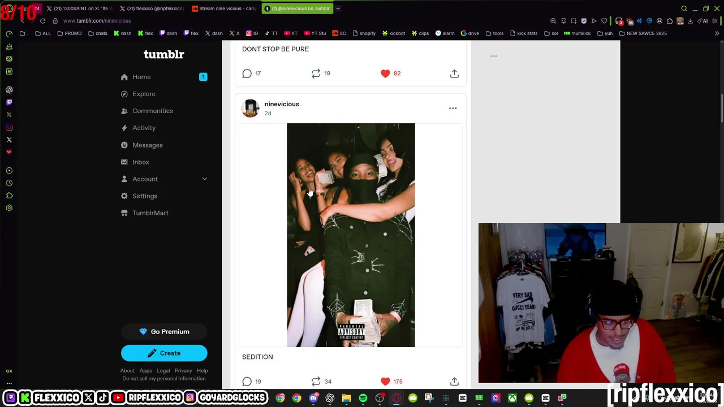724x407 pixels.
Task: Open Discord from the taskbar
Action: click(x=313, y=399)
